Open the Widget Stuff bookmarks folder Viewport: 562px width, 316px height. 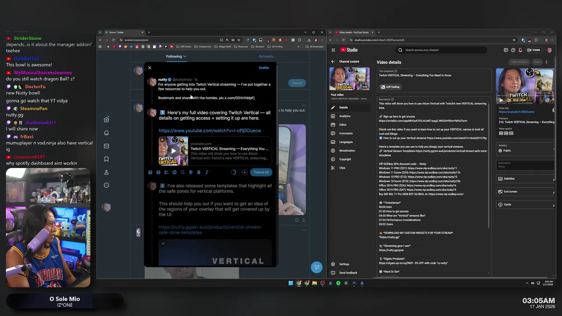click(223, 47)
